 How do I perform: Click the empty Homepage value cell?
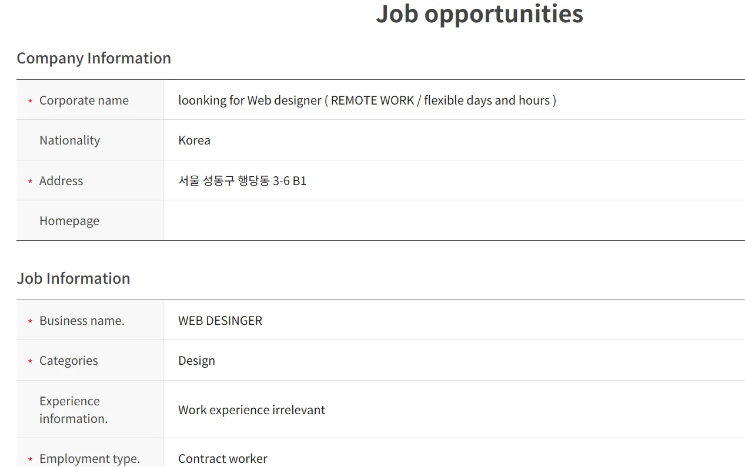453,221
